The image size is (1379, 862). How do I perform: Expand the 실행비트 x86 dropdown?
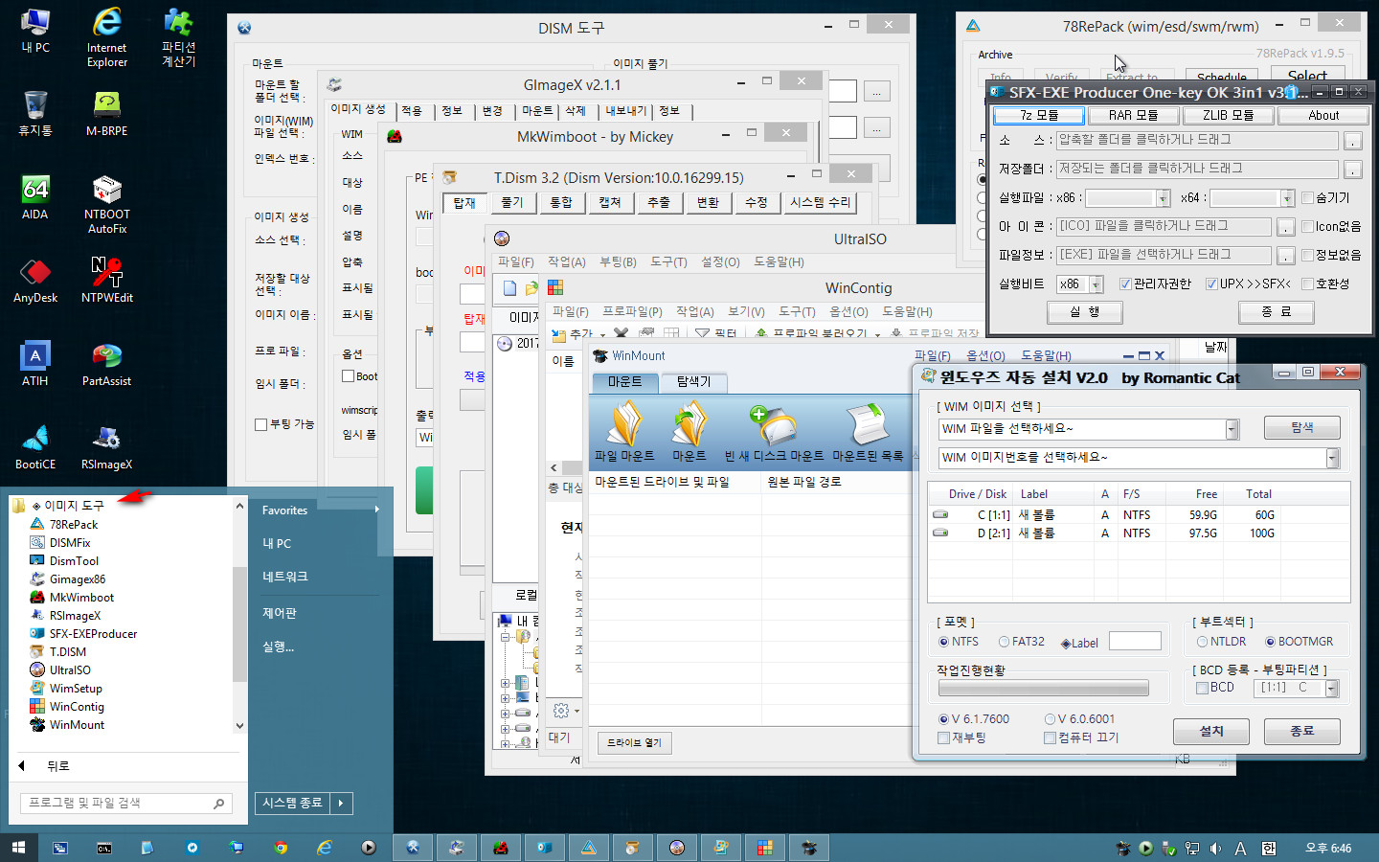(x=1096, y=284)
